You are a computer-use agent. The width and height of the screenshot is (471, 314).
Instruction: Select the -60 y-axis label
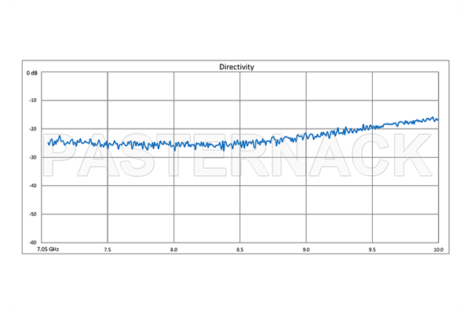[33, 243]
